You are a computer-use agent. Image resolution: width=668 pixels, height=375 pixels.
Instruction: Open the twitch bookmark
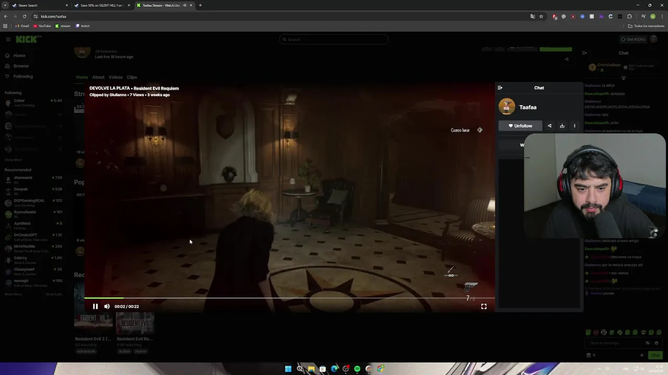click(82, 26)
